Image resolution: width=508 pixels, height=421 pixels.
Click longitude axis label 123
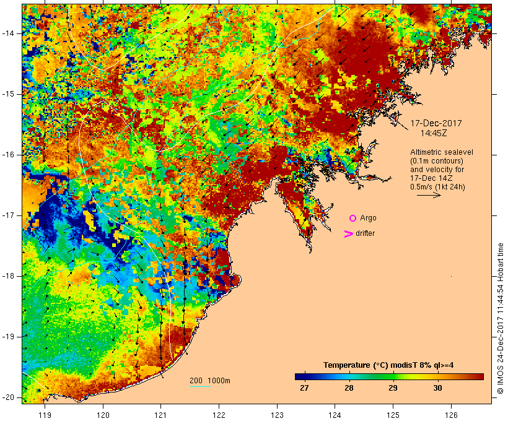pyautogui.click(x=277, y=415)
